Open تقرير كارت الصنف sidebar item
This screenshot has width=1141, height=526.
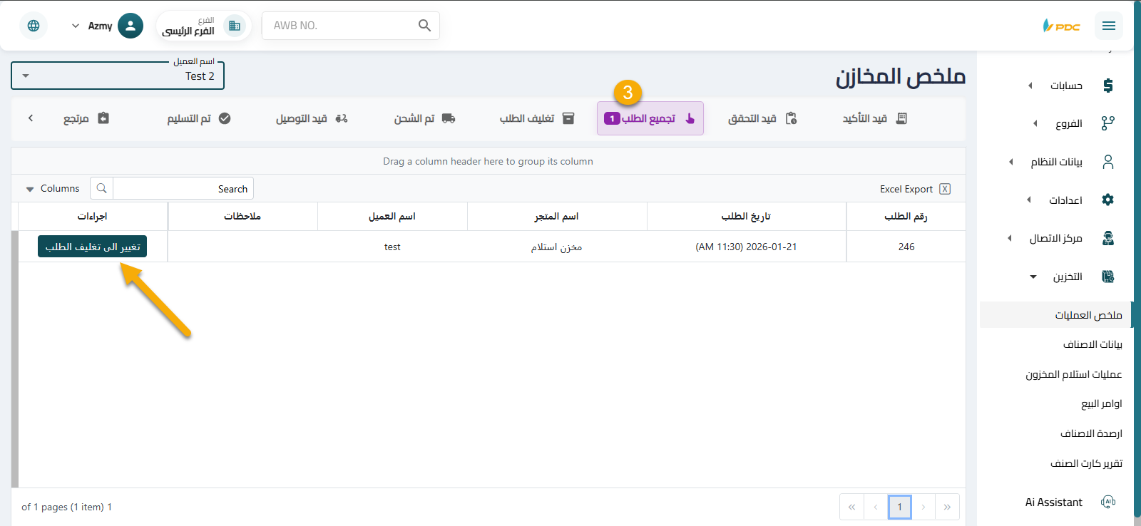(x=1086, y=463)
